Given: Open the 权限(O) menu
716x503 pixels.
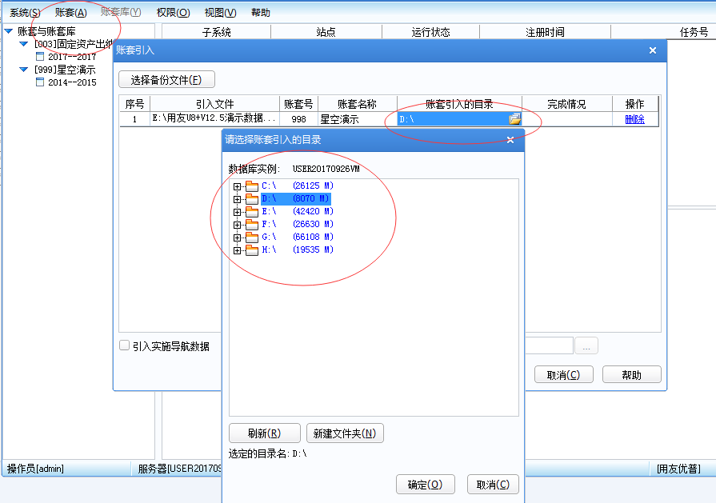Looking at the screenshot, I should 173,13.
